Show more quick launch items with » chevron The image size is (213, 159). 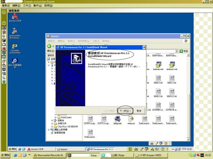[29, 155]
